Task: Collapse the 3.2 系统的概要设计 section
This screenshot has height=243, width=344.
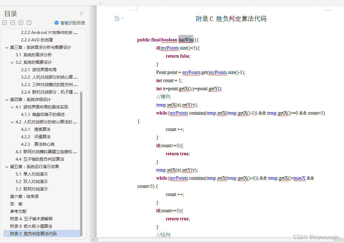Action: coord(12,62)
